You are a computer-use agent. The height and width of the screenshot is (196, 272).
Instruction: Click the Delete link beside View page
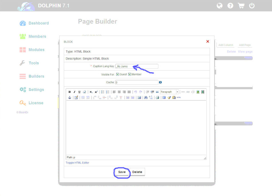tap(231, 52)
